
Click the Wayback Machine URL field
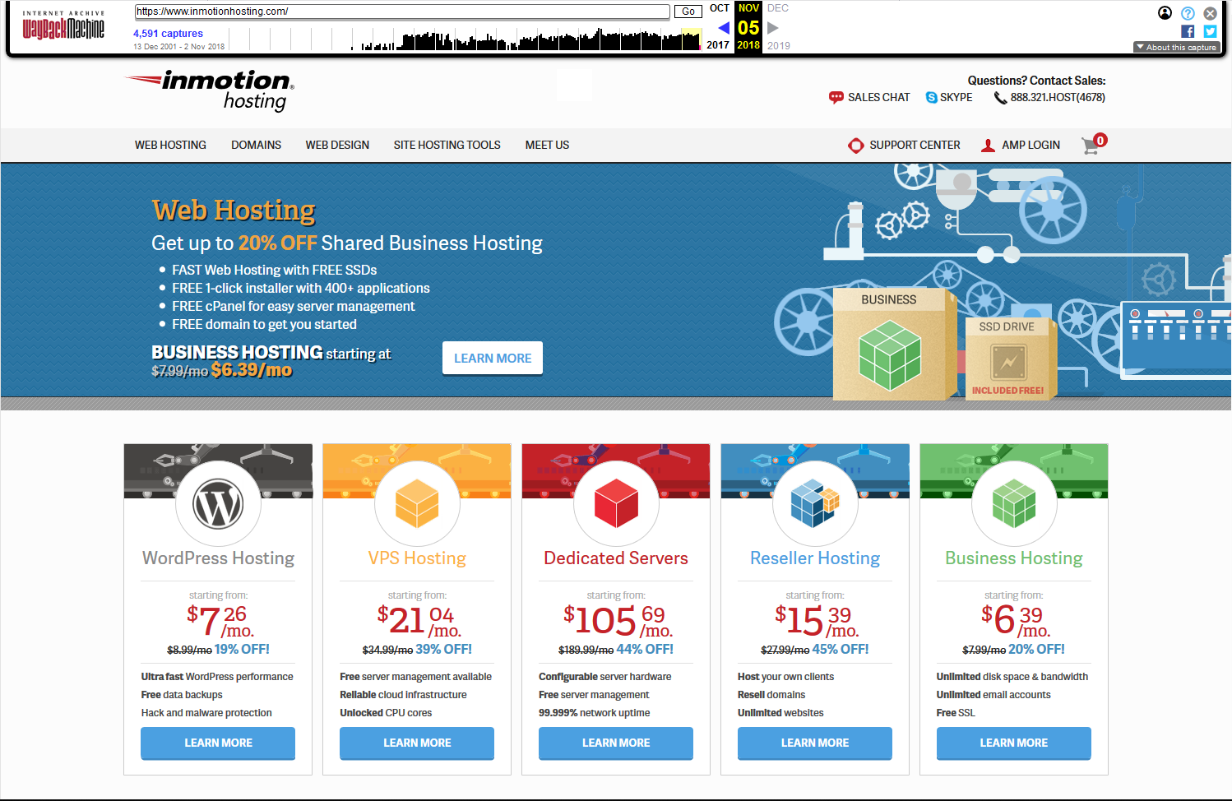pyautogui.click(x=402, y=12)
